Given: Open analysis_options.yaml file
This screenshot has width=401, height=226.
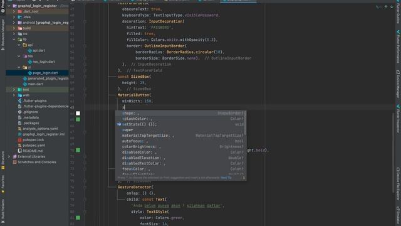Looking at the screenshot, I should click(38, 129).
